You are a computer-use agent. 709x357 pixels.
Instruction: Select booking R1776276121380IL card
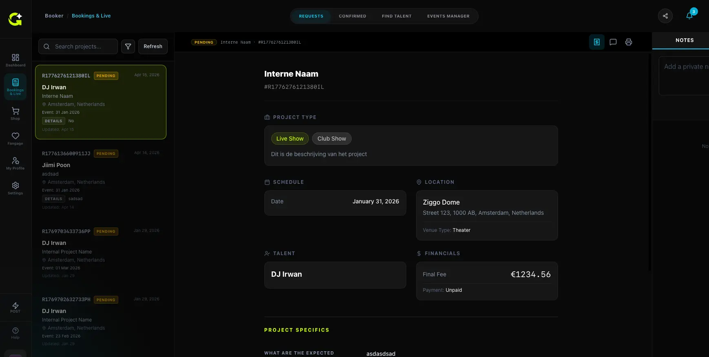101,102
